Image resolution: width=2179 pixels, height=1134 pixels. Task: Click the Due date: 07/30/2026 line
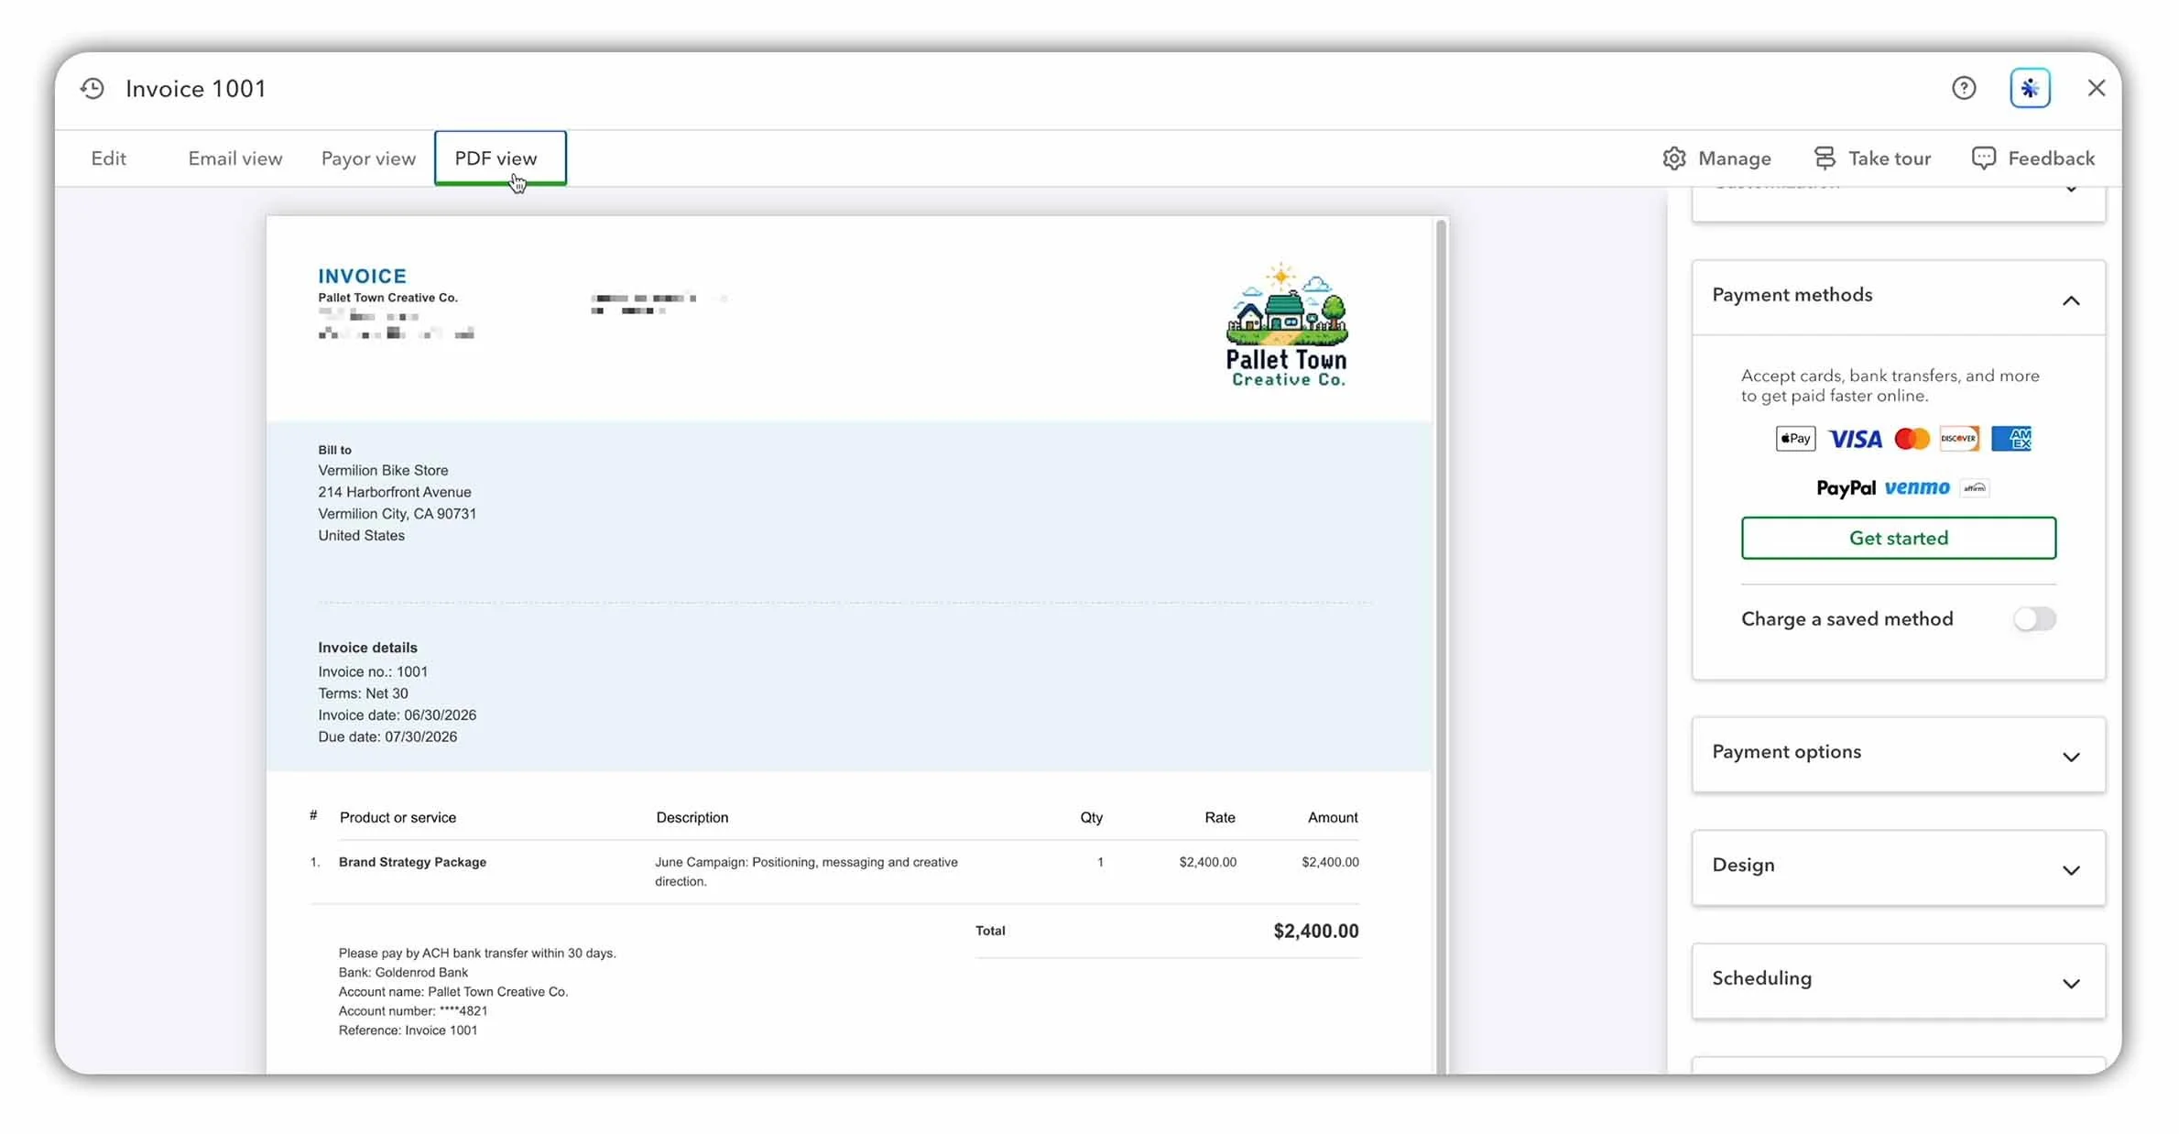pyautogui.click(x=387, y=737)
